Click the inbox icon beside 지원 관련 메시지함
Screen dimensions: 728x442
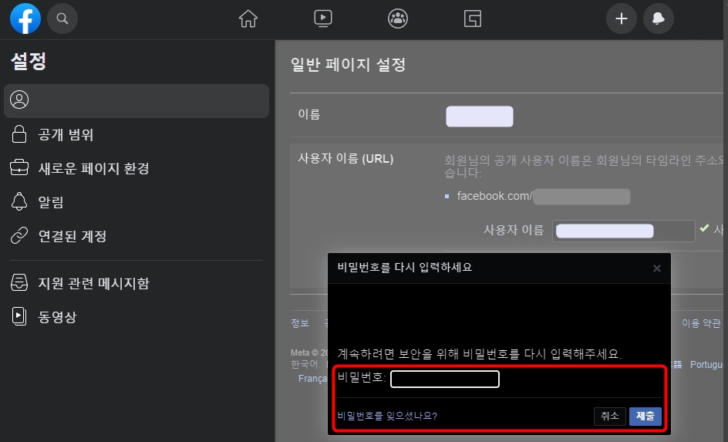pyautogui.click(x=19, y=283)
